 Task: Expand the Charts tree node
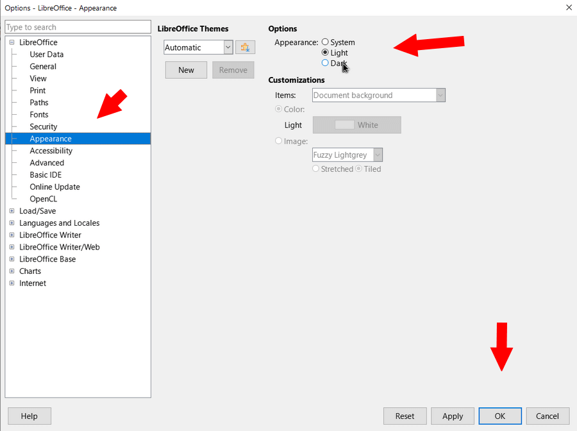pos(12,271)
